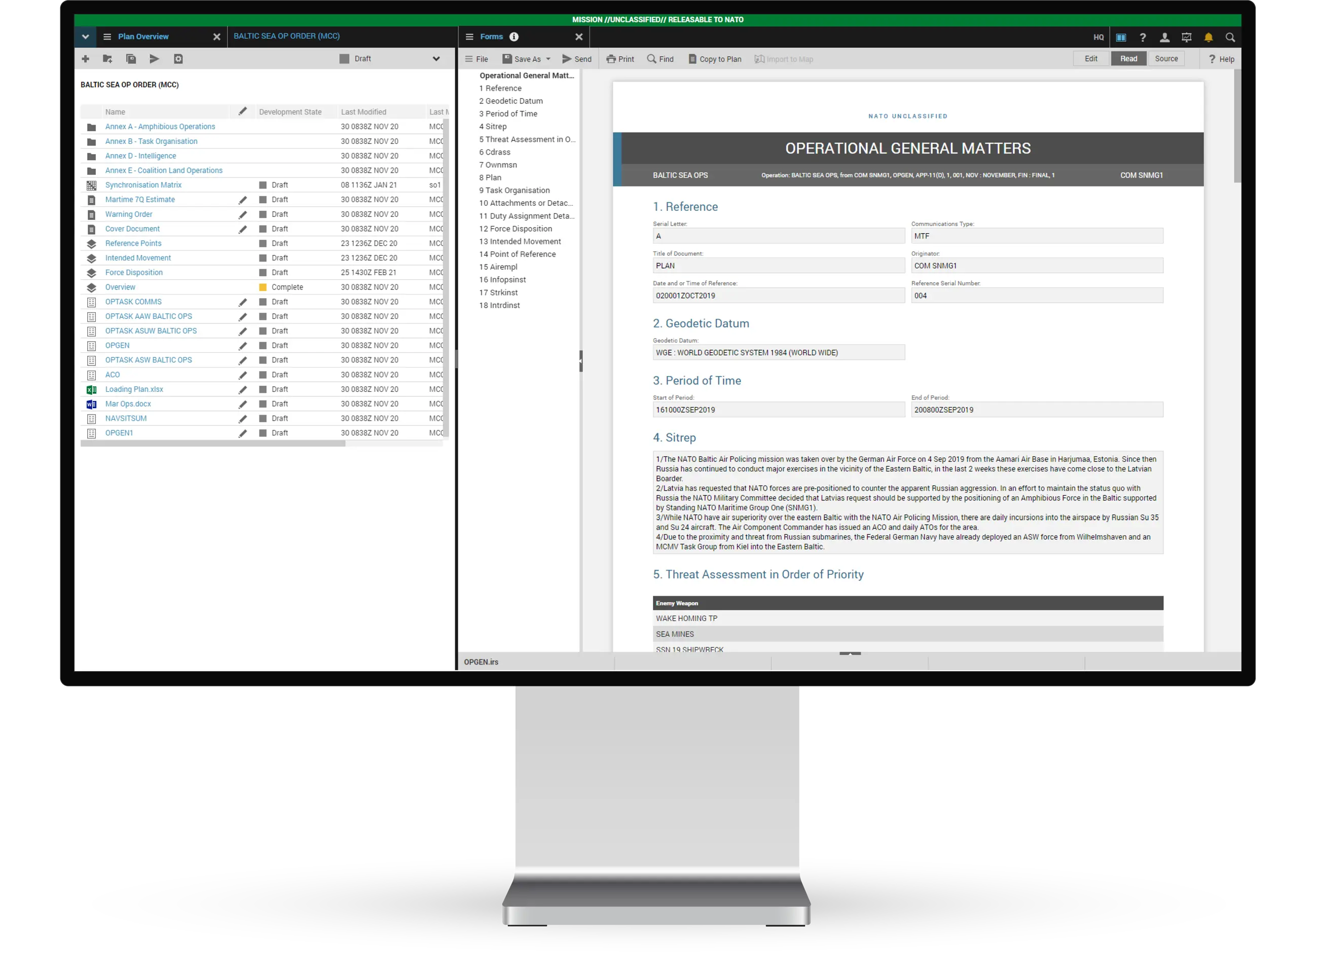This screenshot has width=1318, height=959.
Task: Open the Plan Overview hamburger menu
Action: [107, 36]
